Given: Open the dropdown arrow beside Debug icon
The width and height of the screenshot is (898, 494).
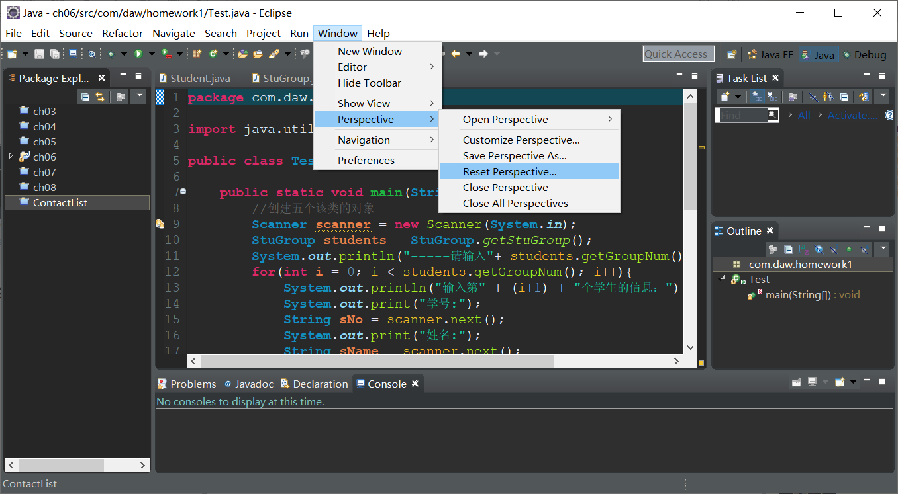Looking at the screenshot, I should pyautogui.click(x=125, y=54).
